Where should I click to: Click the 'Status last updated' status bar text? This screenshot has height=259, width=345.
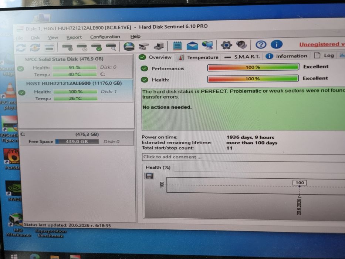click(x=67, y=225)
